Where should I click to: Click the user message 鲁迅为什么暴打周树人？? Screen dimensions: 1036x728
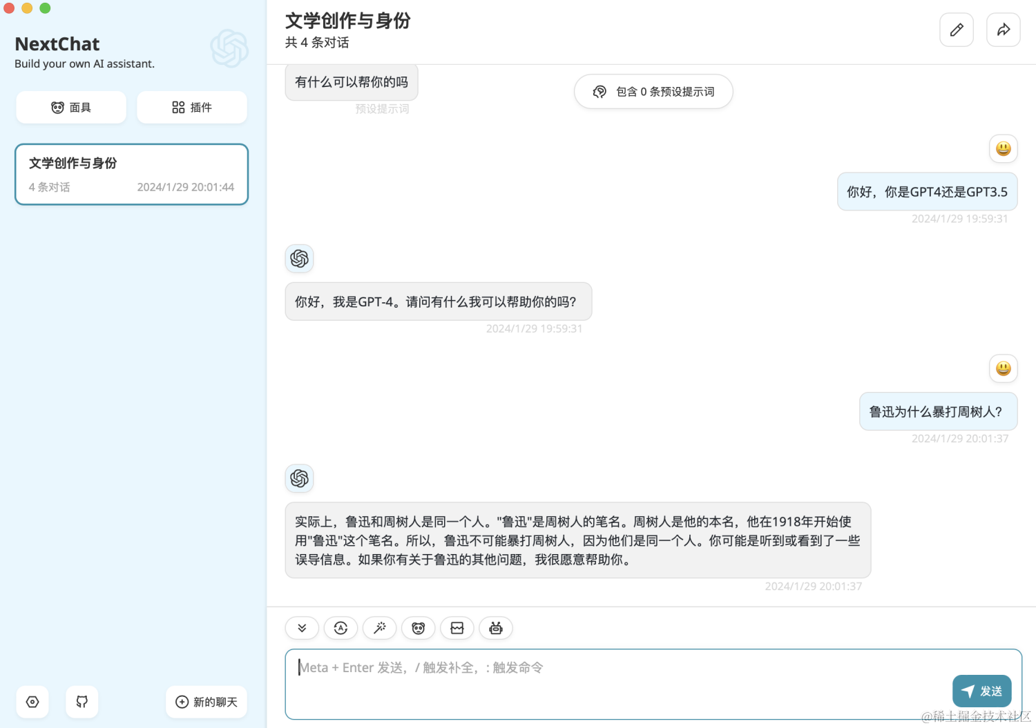[x=939, y=412]
